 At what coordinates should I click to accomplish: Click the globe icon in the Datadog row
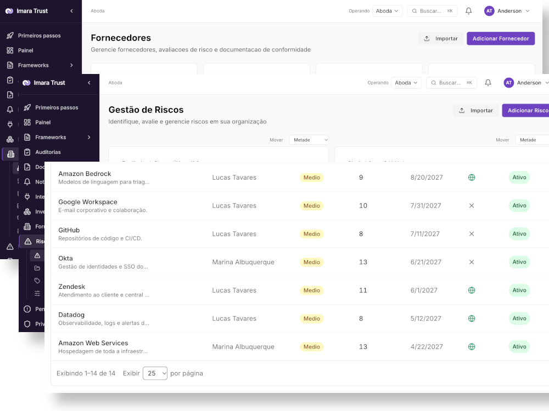pyautogui.click(x=472, y=318)
